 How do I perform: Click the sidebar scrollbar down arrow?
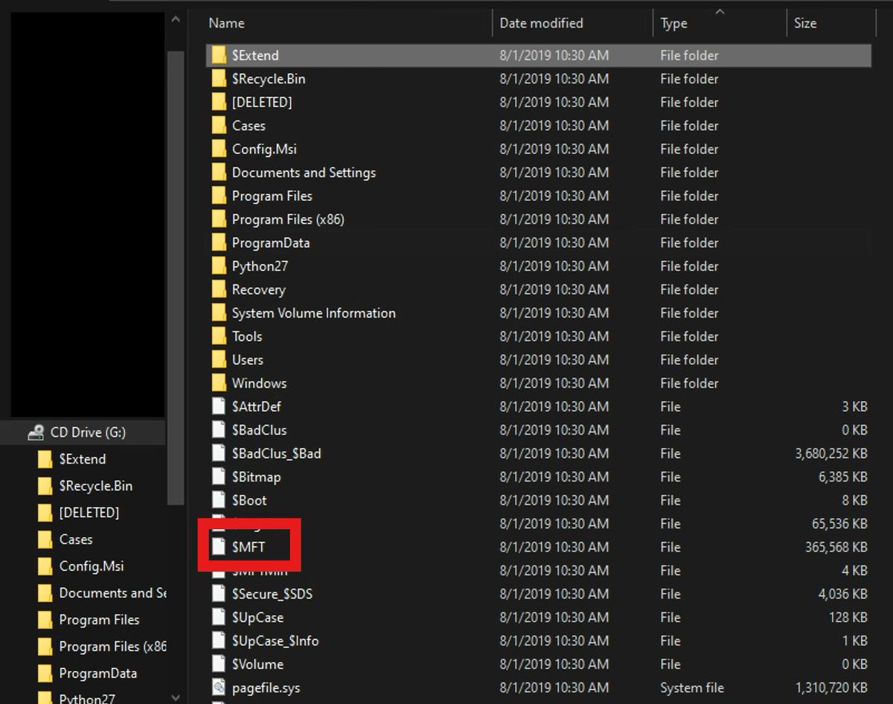[x=176, y=697]
